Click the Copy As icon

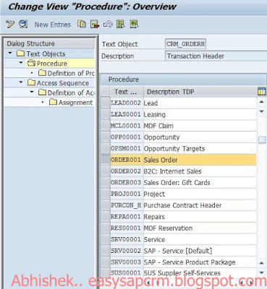coord(82,24)
